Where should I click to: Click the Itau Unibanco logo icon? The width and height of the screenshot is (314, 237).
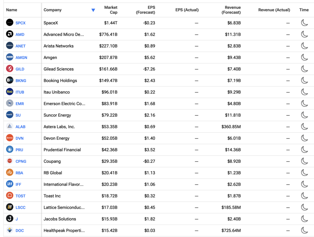tap(10, 92)
